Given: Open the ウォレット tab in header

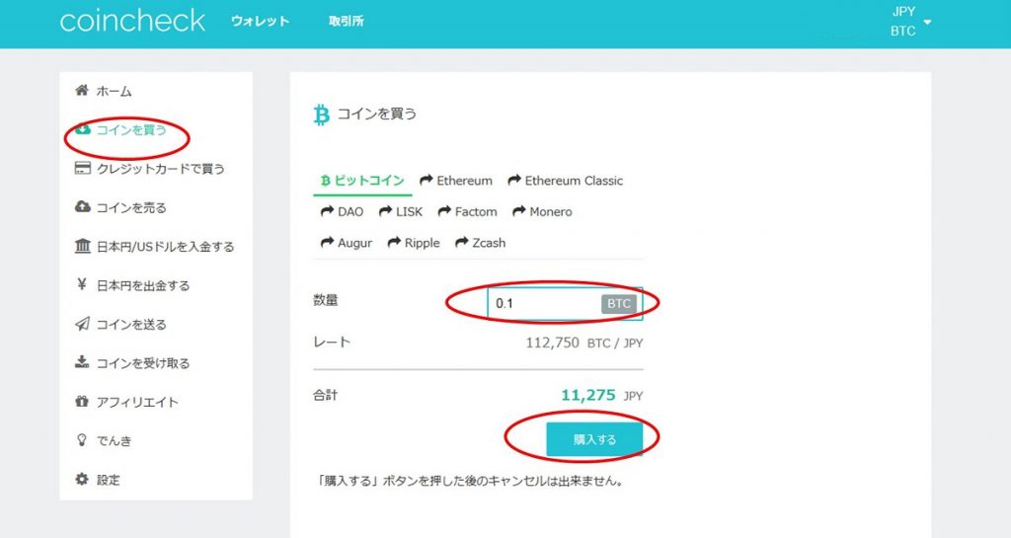Looking at the screenshot, I should (x=261, y=22).
